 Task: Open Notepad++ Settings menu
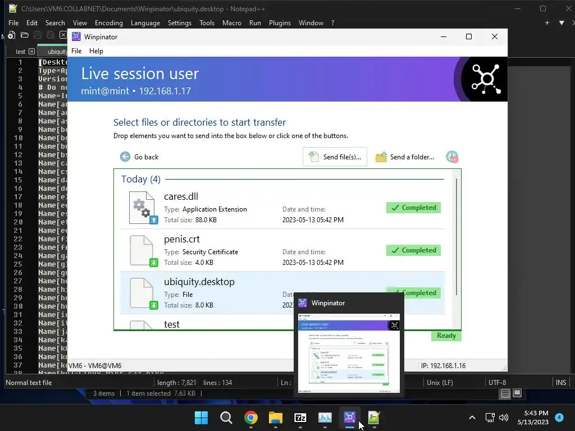click(x=179, y=22)
